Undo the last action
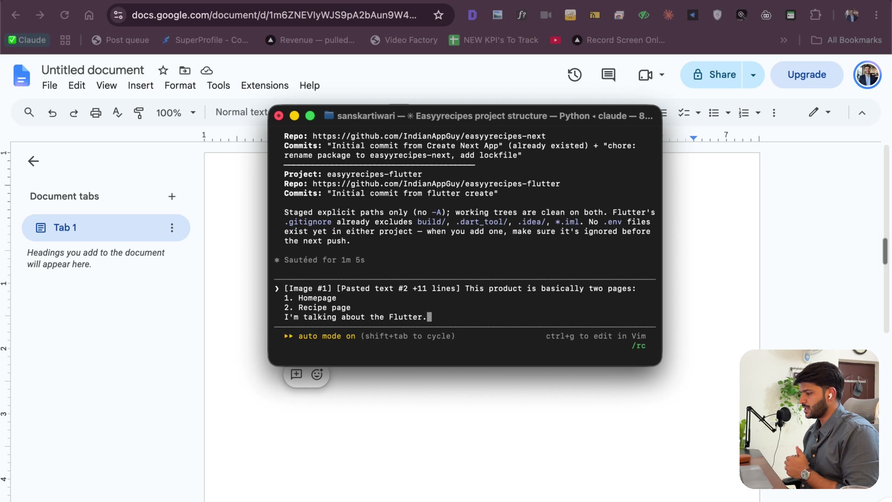 coord(52,113)
